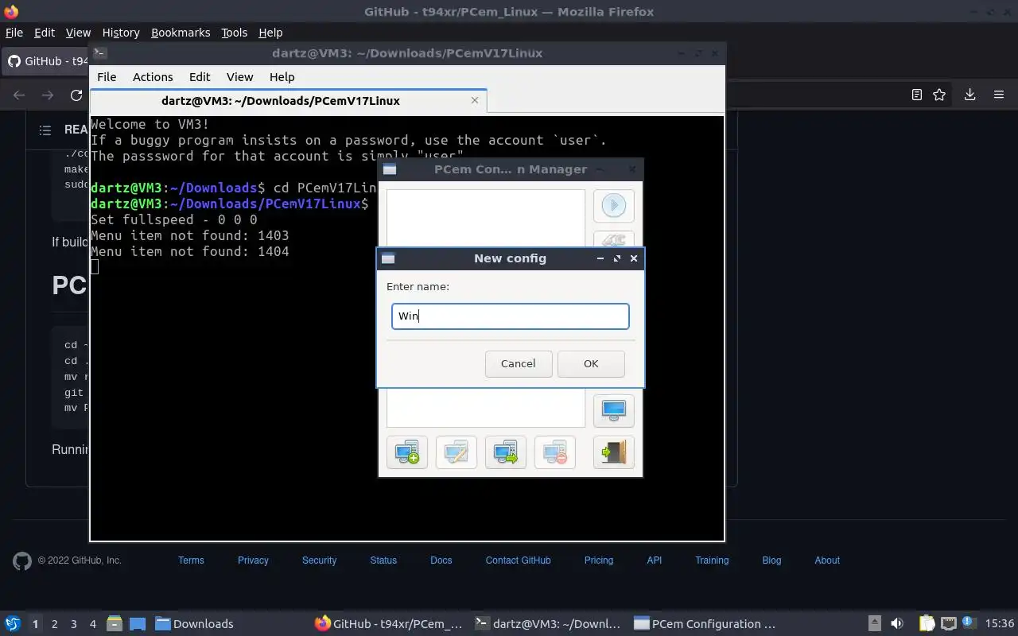Open the terminal File menu
The image size is (1018, 636).
[107, 77]
